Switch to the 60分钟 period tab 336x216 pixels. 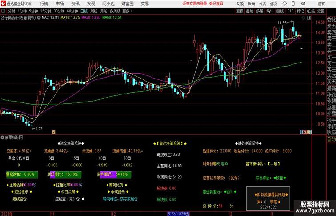tap(72, 11)
